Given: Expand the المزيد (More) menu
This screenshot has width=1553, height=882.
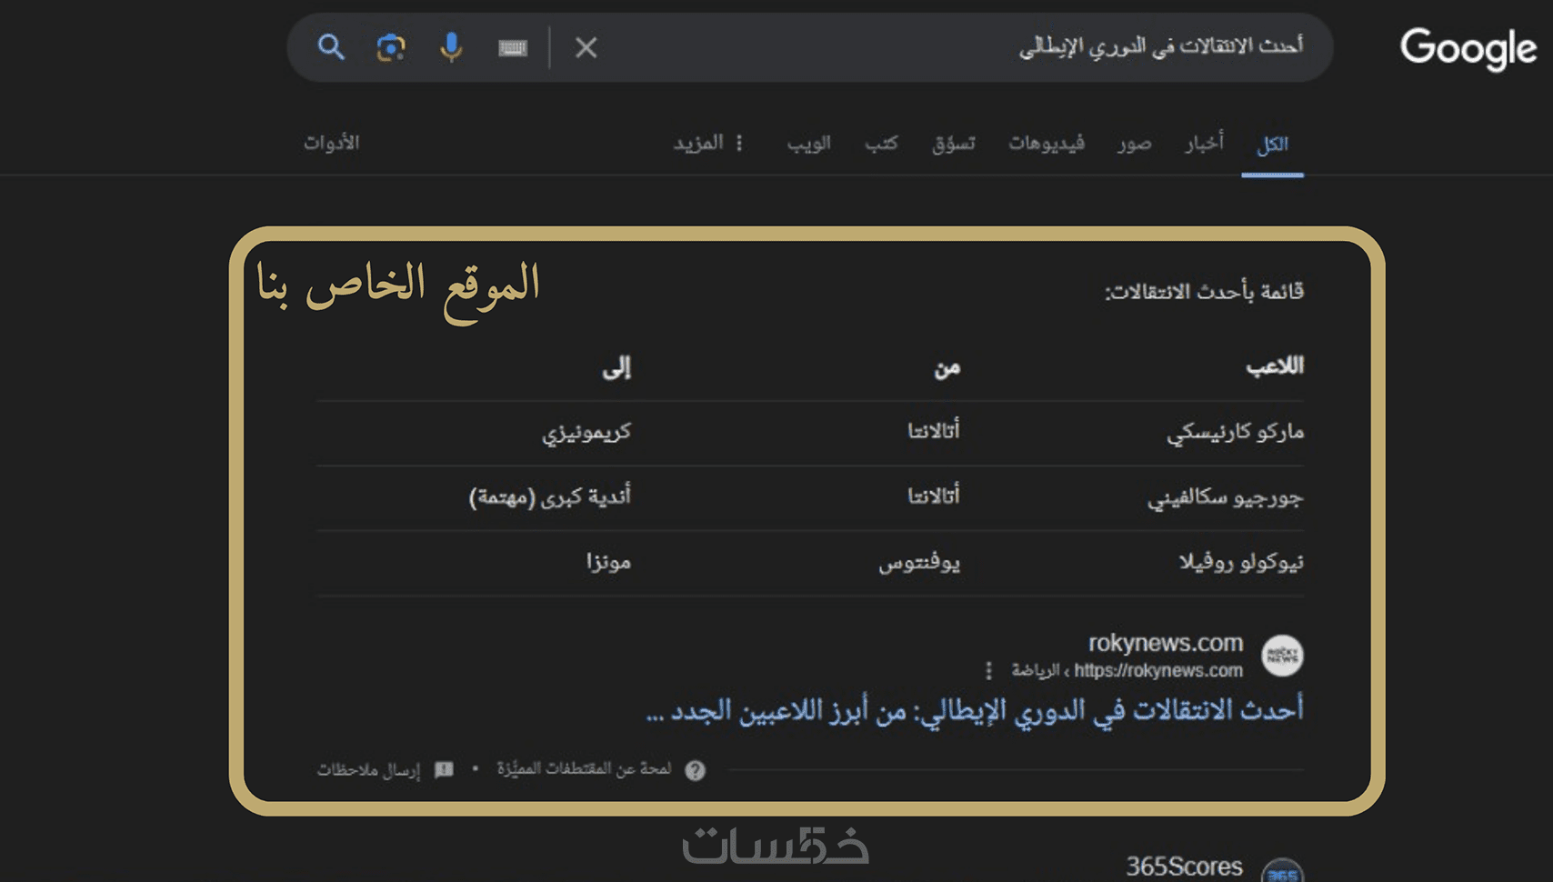Looking at the screenshot, I should 708,143.
